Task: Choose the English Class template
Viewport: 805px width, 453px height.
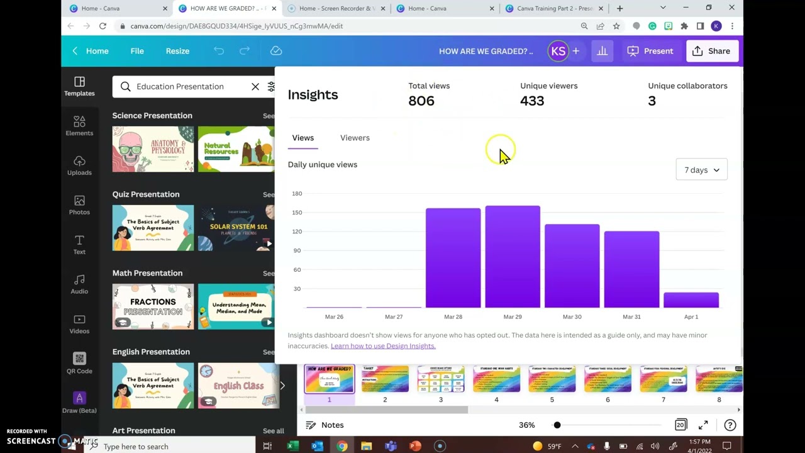Action: click(x=238, y=386)
